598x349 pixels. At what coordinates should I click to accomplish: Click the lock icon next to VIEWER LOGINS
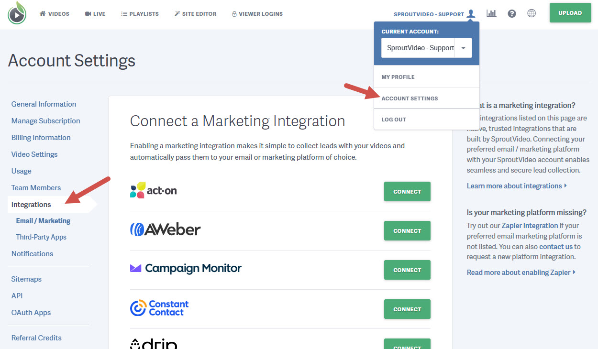tap(233, 13)
